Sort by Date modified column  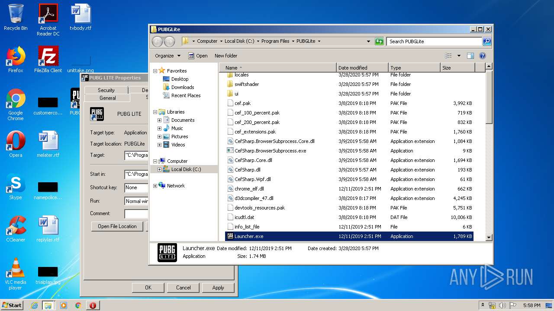click(362, 68)
